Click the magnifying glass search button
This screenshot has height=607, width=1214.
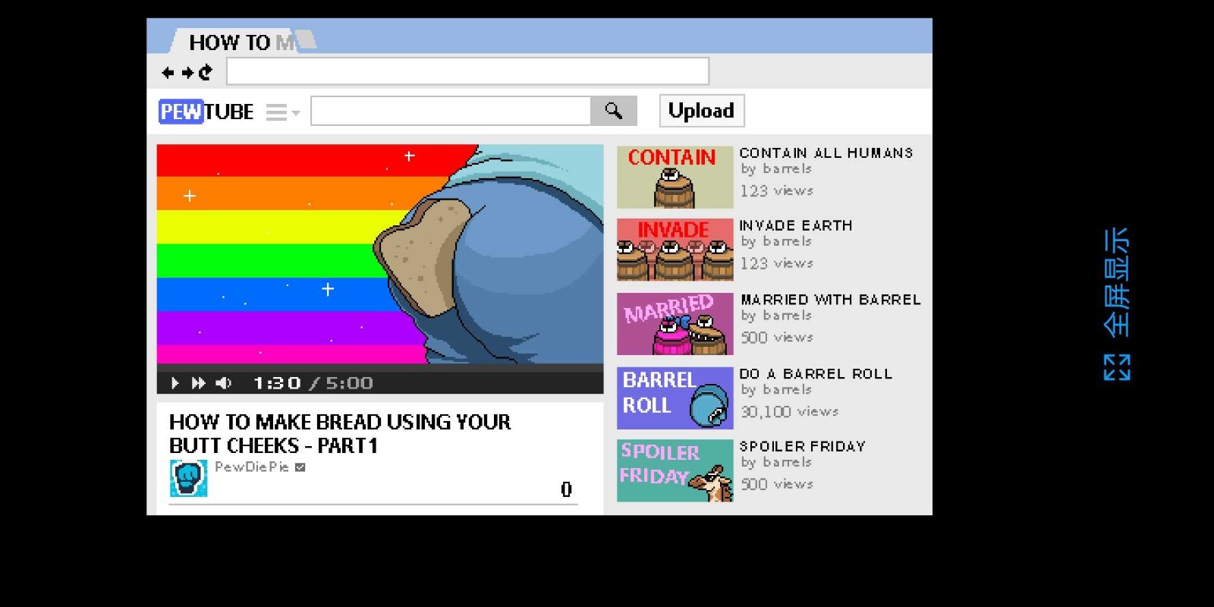pyautogui.click(x=614, y=111)
